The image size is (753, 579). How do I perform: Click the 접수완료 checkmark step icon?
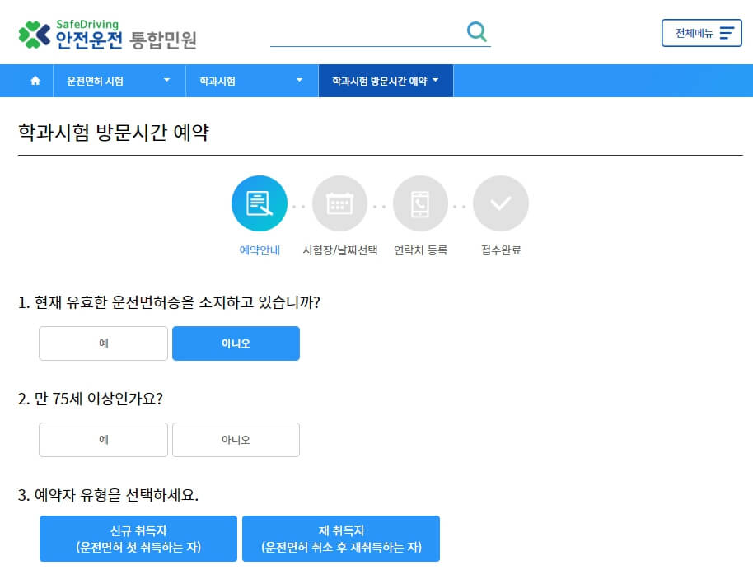[x=501, y=203]
